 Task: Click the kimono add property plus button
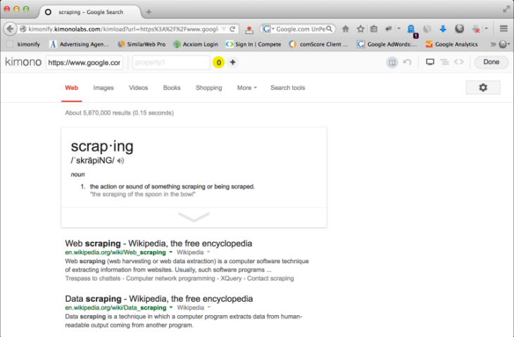[x=232, y=63]
